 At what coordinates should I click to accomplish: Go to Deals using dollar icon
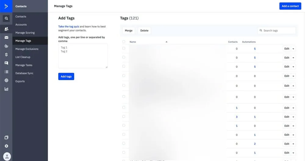coord(6,55)
